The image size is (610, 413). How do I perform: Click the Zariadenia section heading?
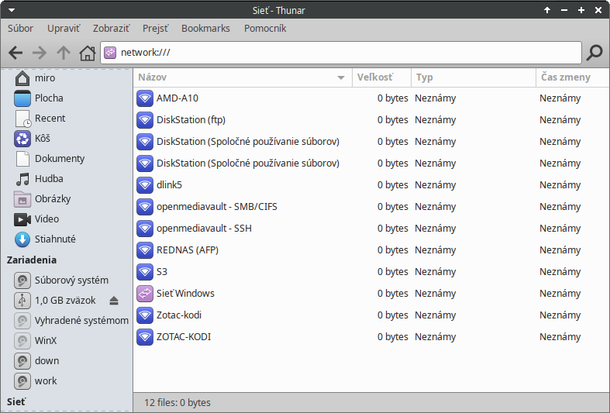coord(32,260)
